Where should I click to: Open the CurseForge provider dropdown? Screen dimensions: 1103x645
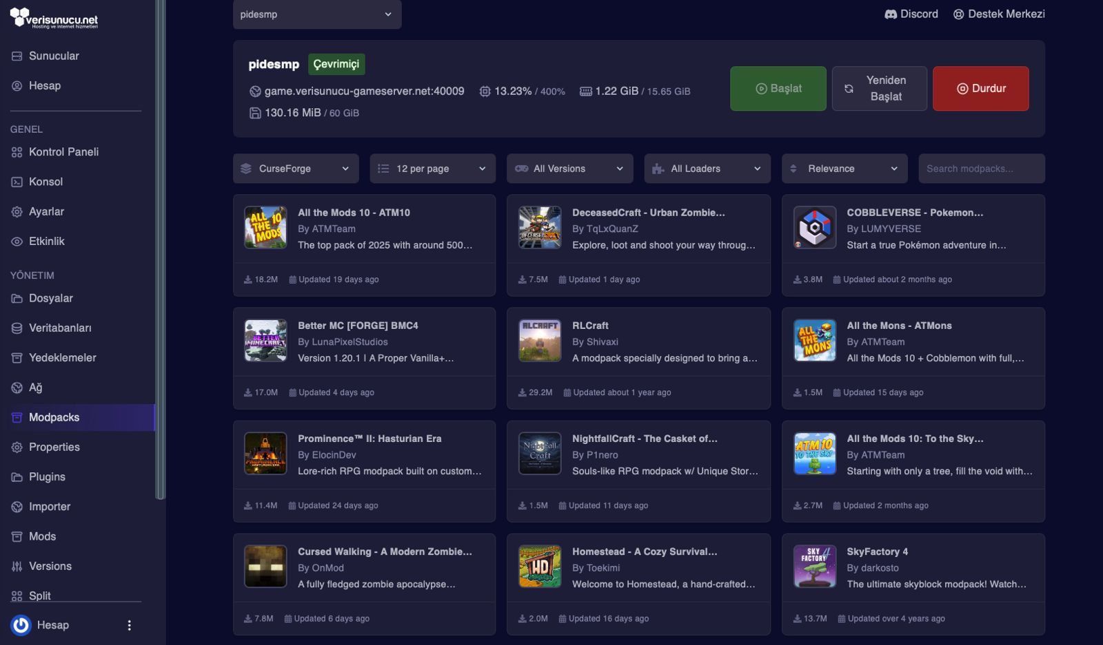pos(296,169)
